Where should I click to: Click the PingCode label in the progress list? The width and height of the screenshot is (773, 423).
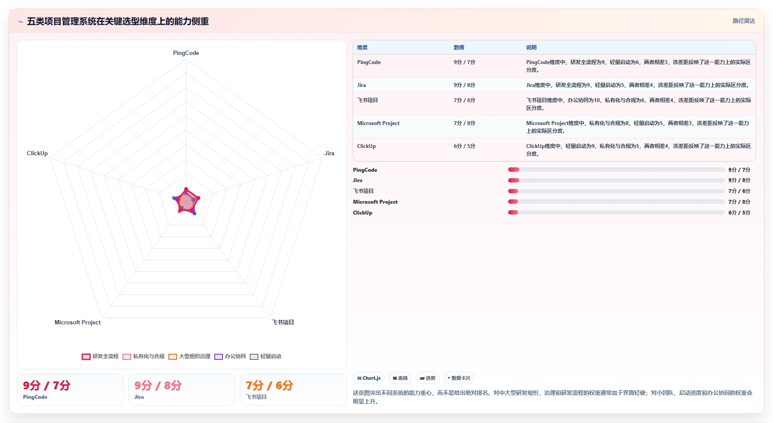tap(365, 170)
